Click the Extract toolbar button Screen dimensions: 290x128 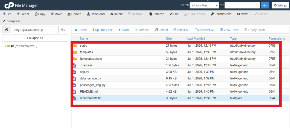261,14
